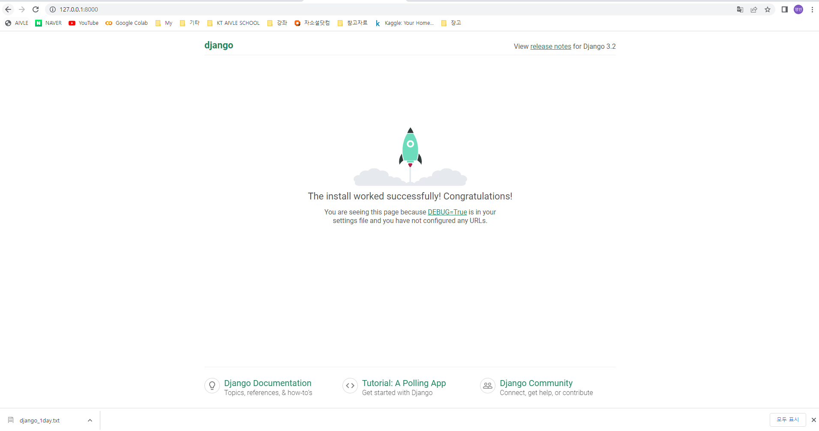Image resolution: width=819 pixels, height=431 pixels.
Task: Expand the 참고자료 bookmark folder
Action: 352,23
